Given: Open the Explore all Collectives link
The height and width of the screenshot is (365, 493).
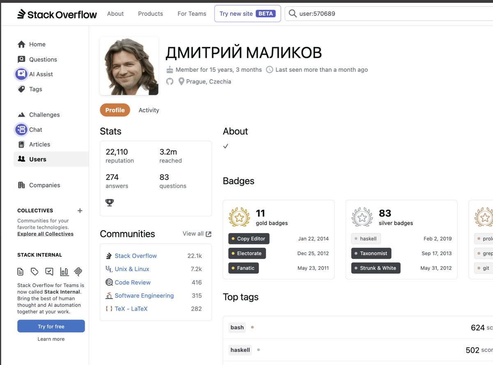Looking at the screenshot, I should (45, 234).
